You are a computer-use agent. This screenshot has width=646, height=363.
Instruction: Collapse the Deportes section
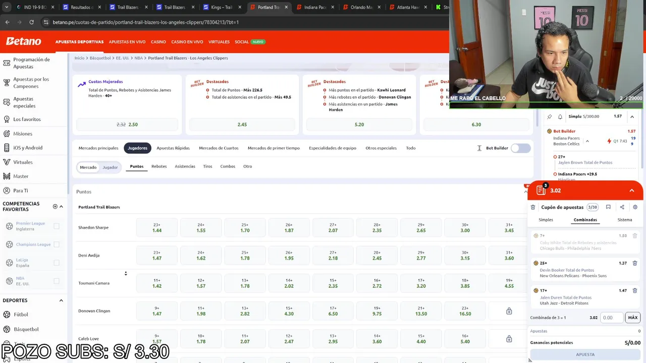61,300
